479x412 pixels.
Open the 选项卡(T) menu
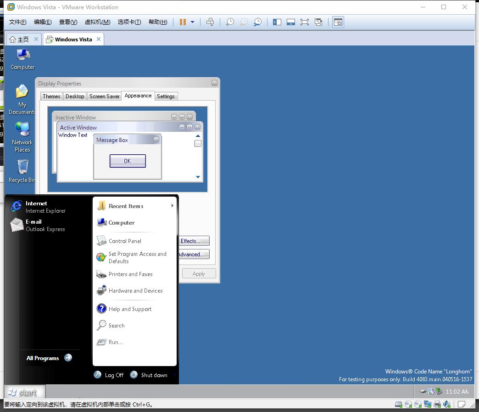[x=129, y=22]
